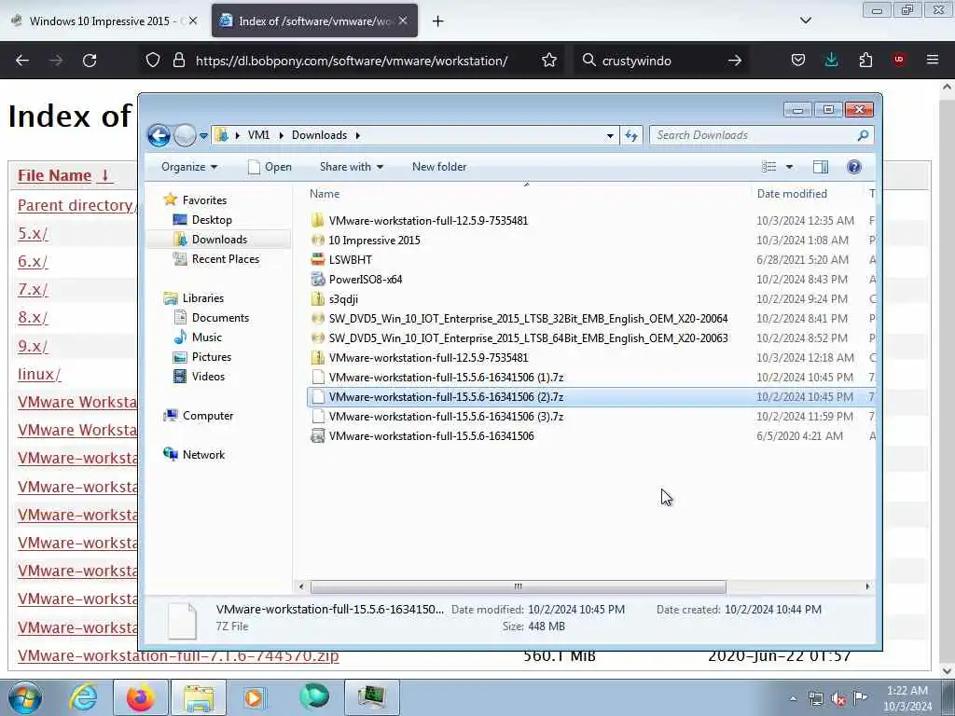Open the Parent directory link
This screenshot has height=716, width=955.
[76, 205]
